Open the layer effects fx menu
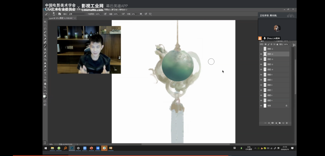The height and width of the screenshot is (156, 325). [x=269, y=123]
